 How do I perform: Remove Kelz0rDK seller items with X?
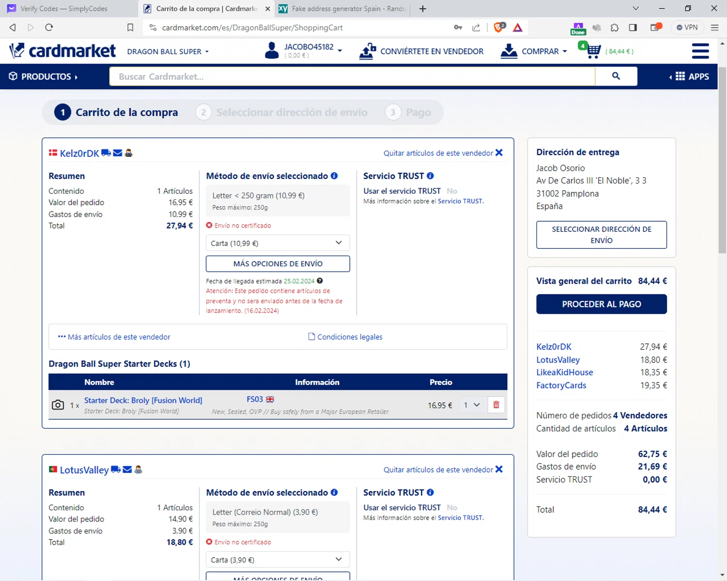499,153
